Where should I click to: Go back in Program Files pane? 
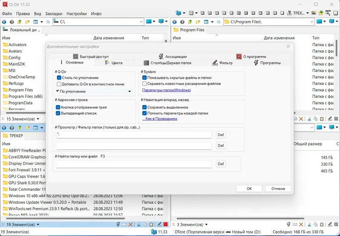click(175, 22)
